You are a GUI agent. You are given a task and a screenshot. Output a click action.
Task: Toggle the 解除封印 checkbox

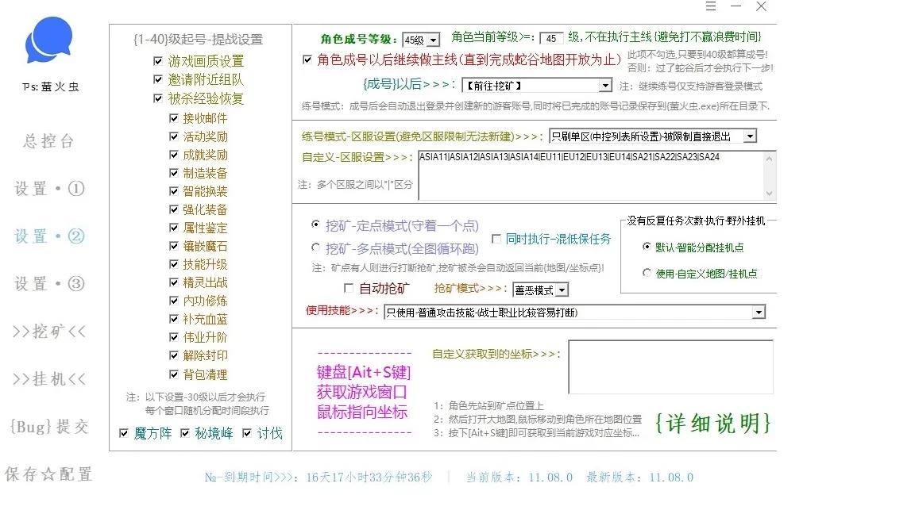tap(173, 355)
